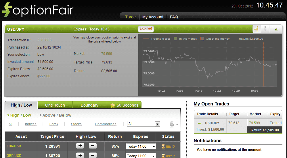This screenshot has width=287, height=158.
Task: Click the In the money legend swatch
Action: pyautogui.click(x=175, y=38)
